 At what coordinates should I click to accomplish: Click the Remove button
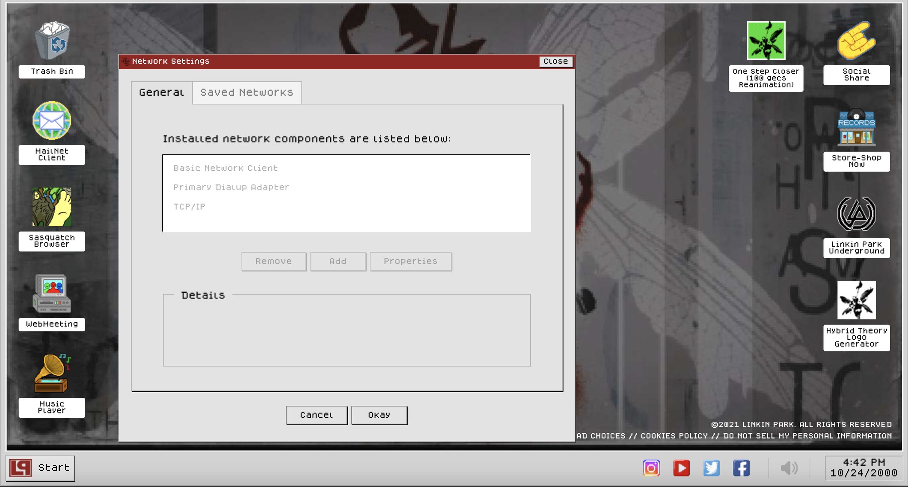pyautogui.click(x=274, y=262)
